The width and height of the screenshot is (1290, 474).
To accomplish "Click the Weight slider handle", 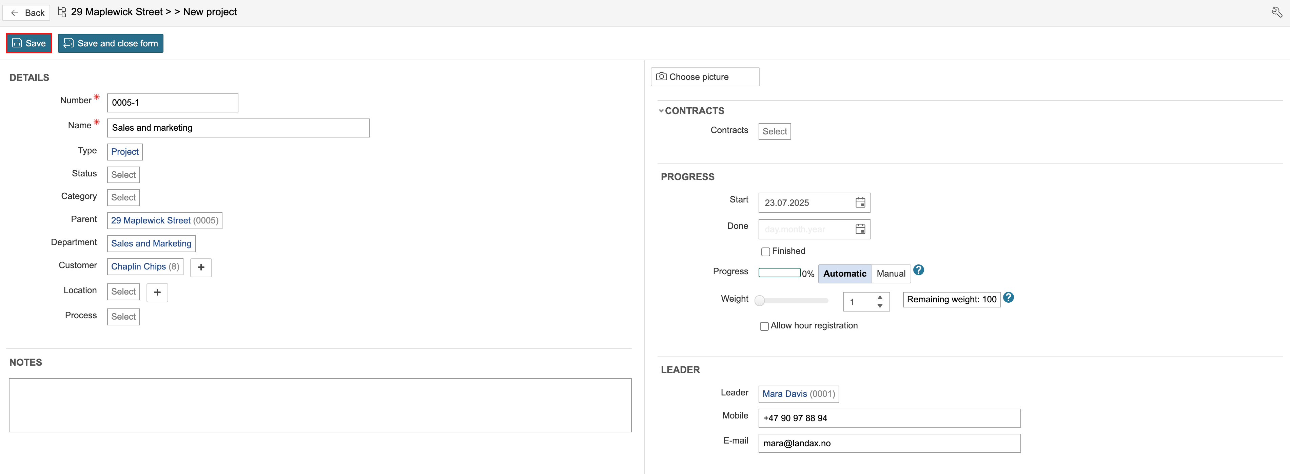I will [760, 301].
